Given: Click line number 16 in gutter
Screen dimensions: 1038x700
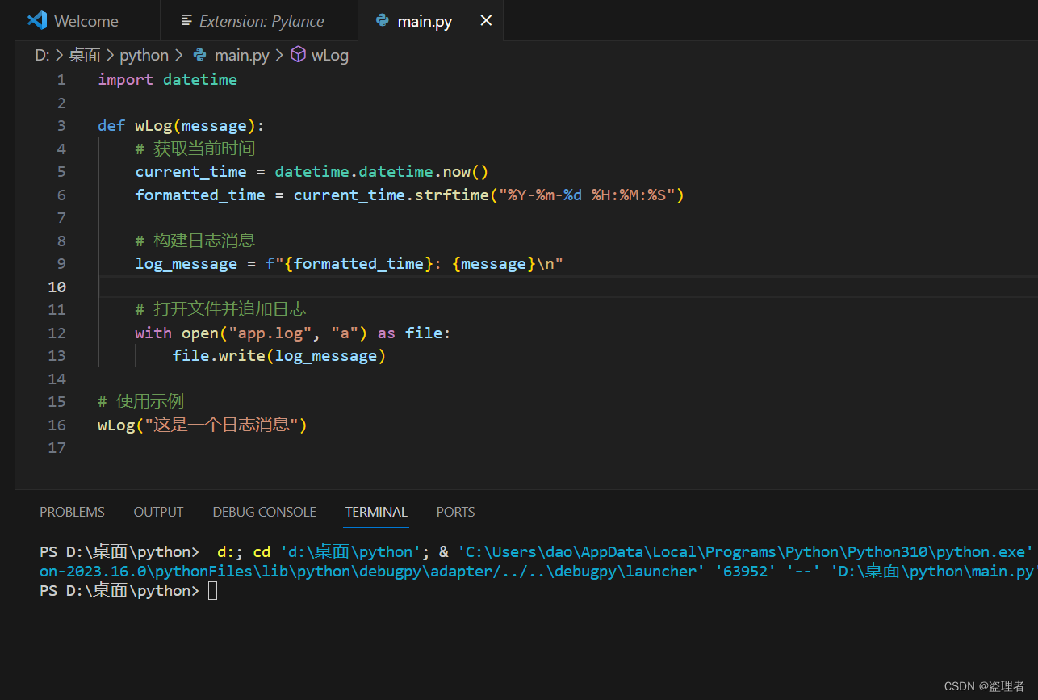Looking at the screenshot, I should pos(57,425).
